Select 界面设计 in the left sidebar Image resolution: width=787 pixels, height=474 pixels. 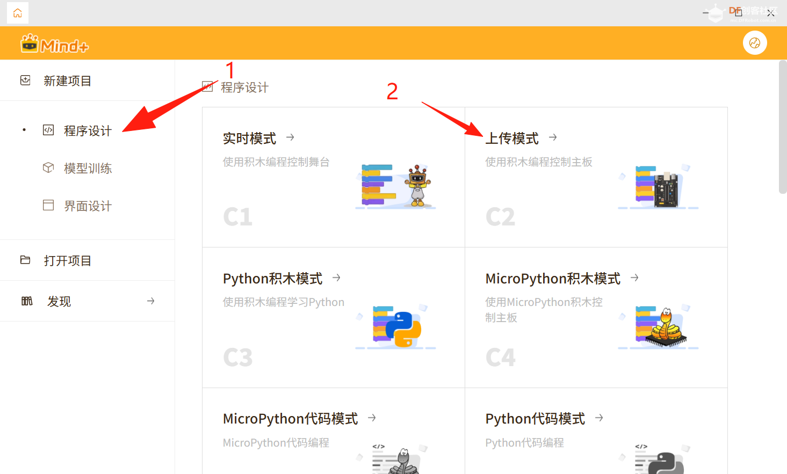click(88, 206)
